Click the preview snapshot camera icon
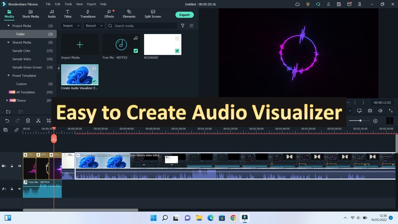The width and height of the screenshot is (398, 224). click(x=370, y=111)
